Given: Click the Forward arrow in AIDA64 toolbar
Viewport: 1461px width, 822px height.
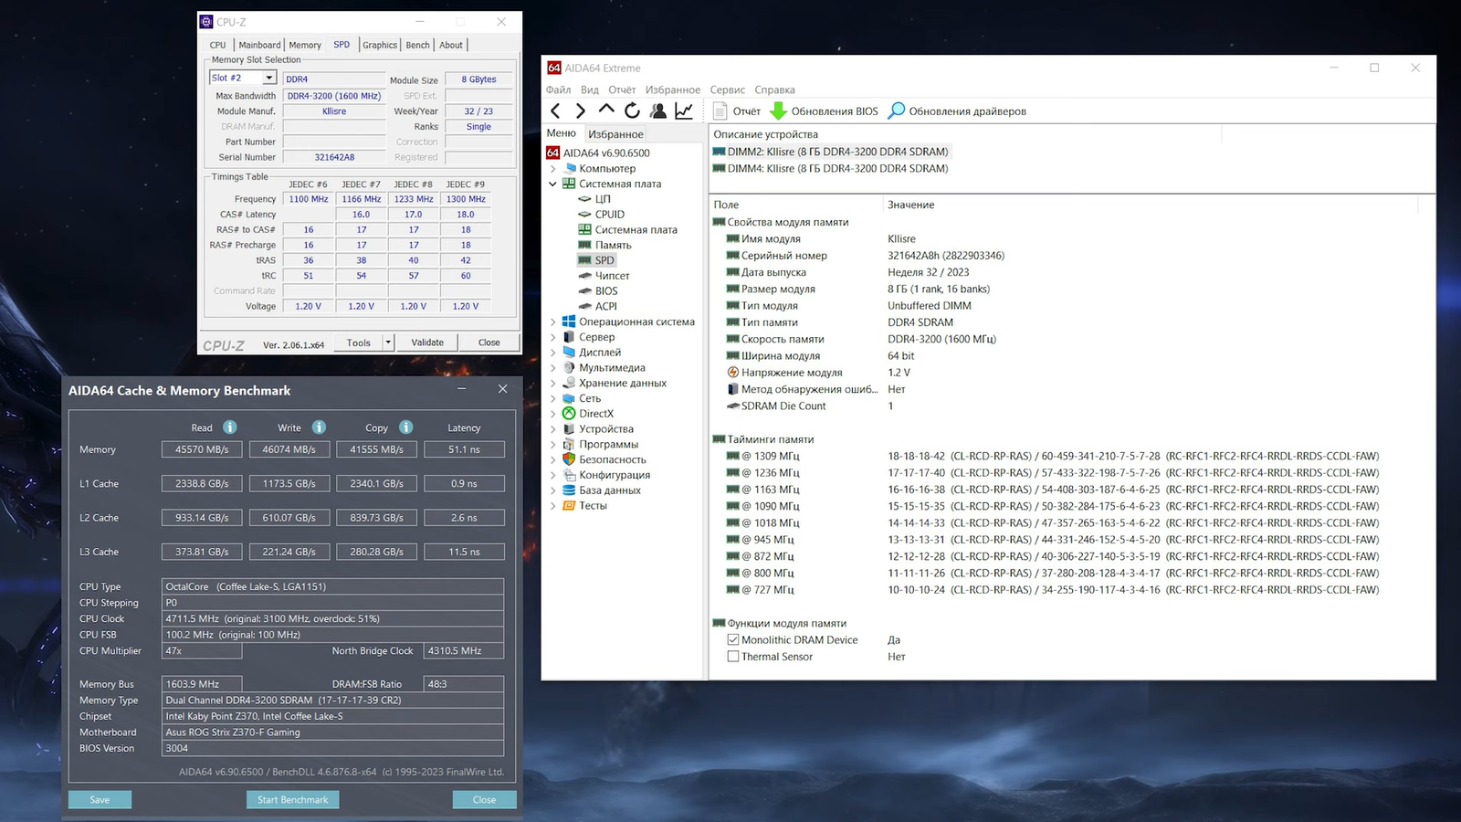Looking at the screenshot, I should coord(581,111).
